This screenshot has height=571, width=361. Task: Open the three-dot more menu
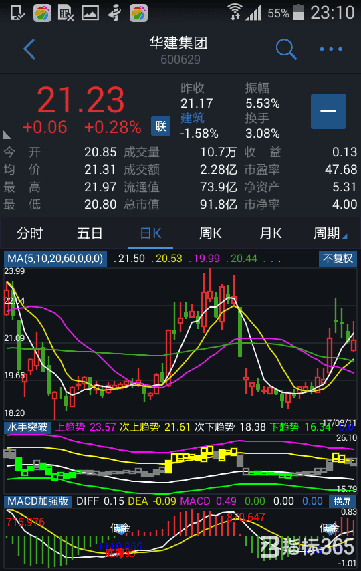pos(331,49)
